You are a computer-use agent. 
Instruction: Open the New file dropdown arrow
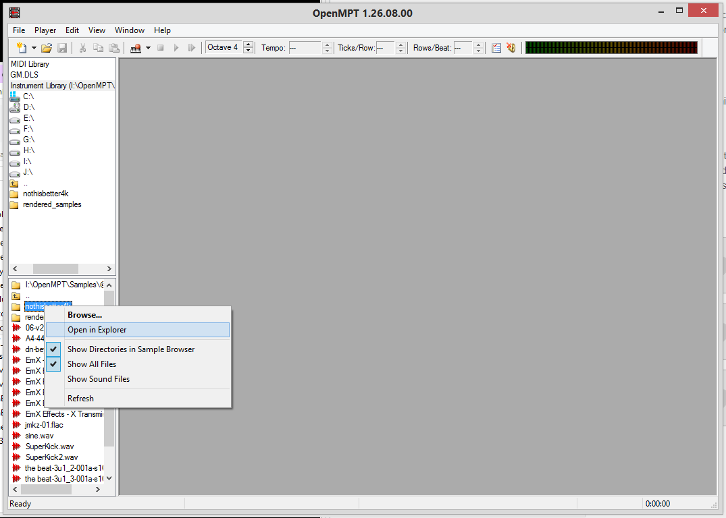coord(34,48)
